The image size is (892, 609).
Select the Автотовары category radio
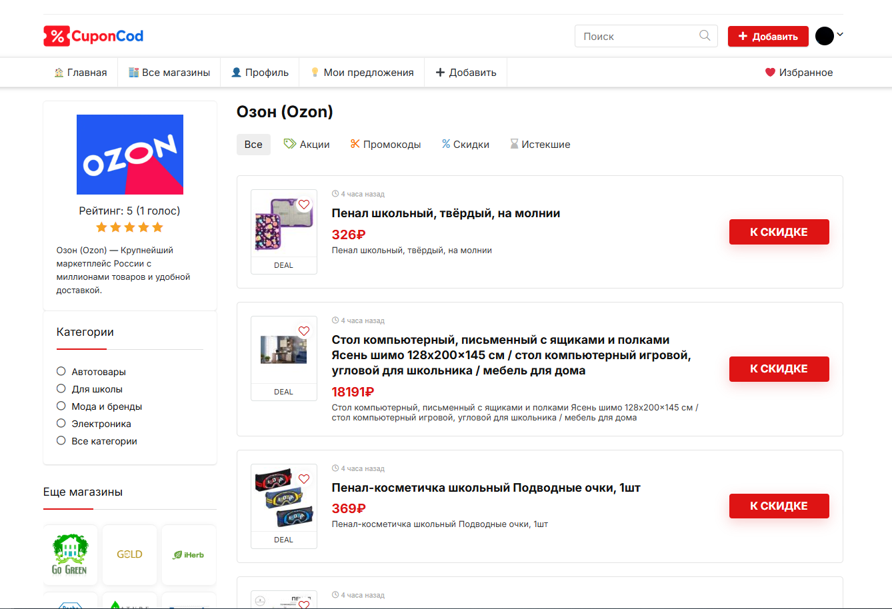tap(61, 371)
